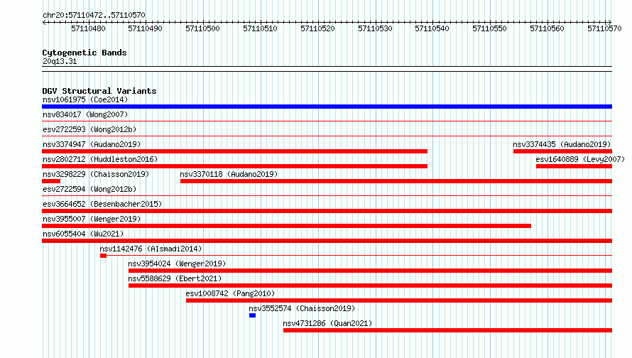Click nsv1142476 (Alsmadi2014) label
The height and width of the screenshot is (358, 632).
coord(151,249)
